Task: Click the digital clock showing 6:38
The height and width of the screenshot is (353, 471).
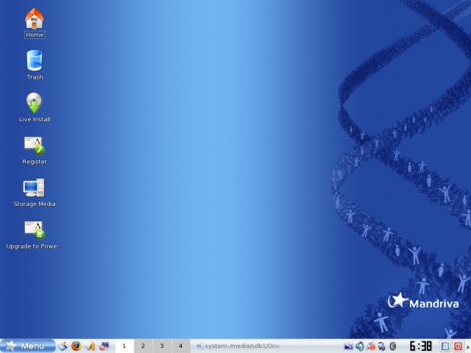Action: [x=420, y=346]
